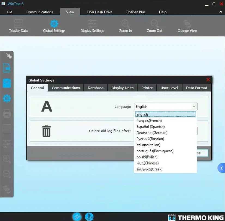Screen dimensions: 225x221
Task: Click the partially hidden Cancel button
Action: 202,153
